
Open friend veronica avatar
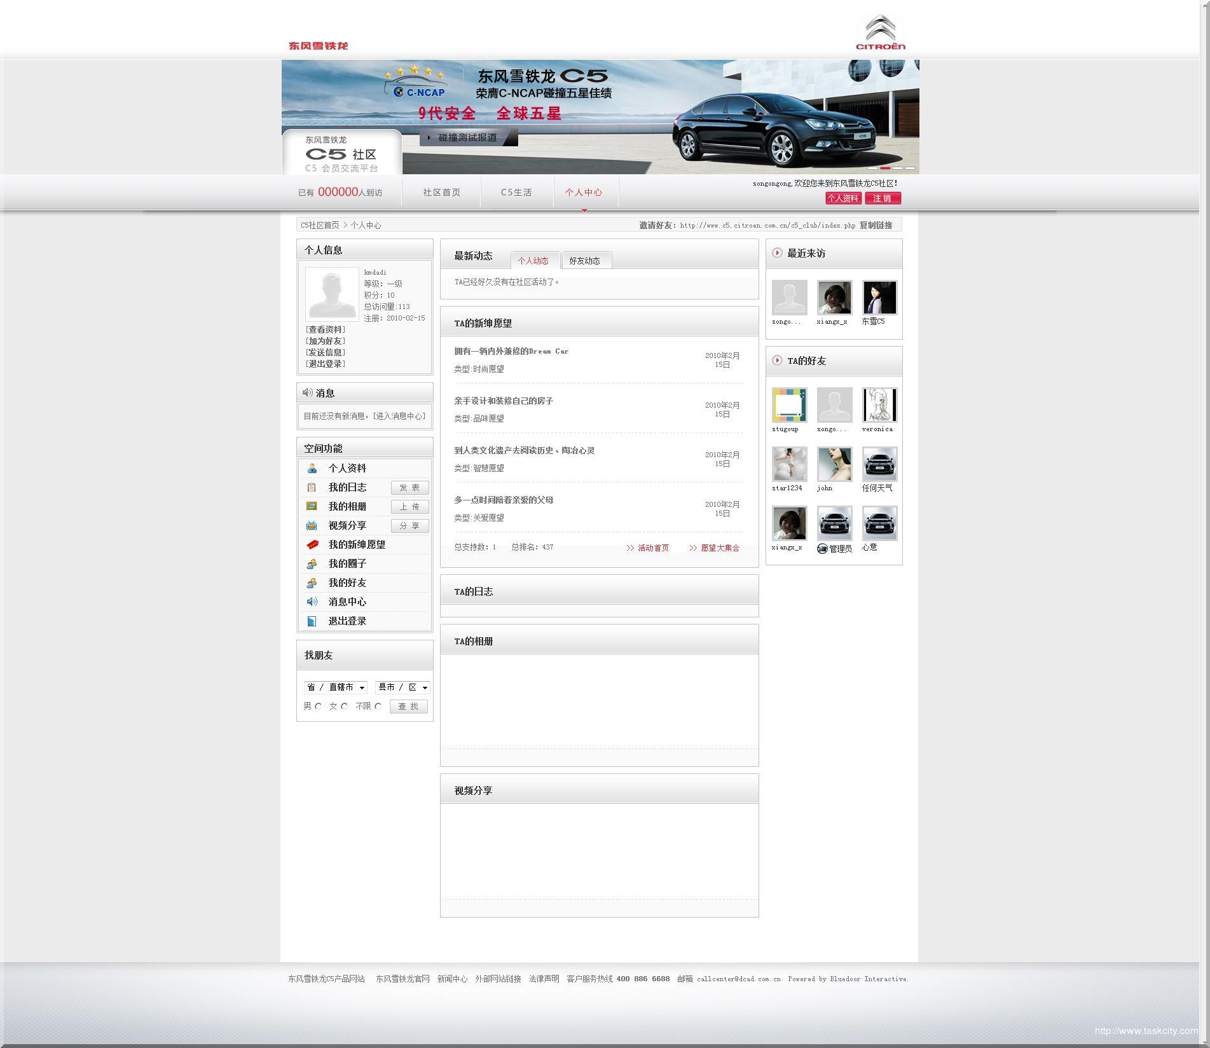[879, 405]
